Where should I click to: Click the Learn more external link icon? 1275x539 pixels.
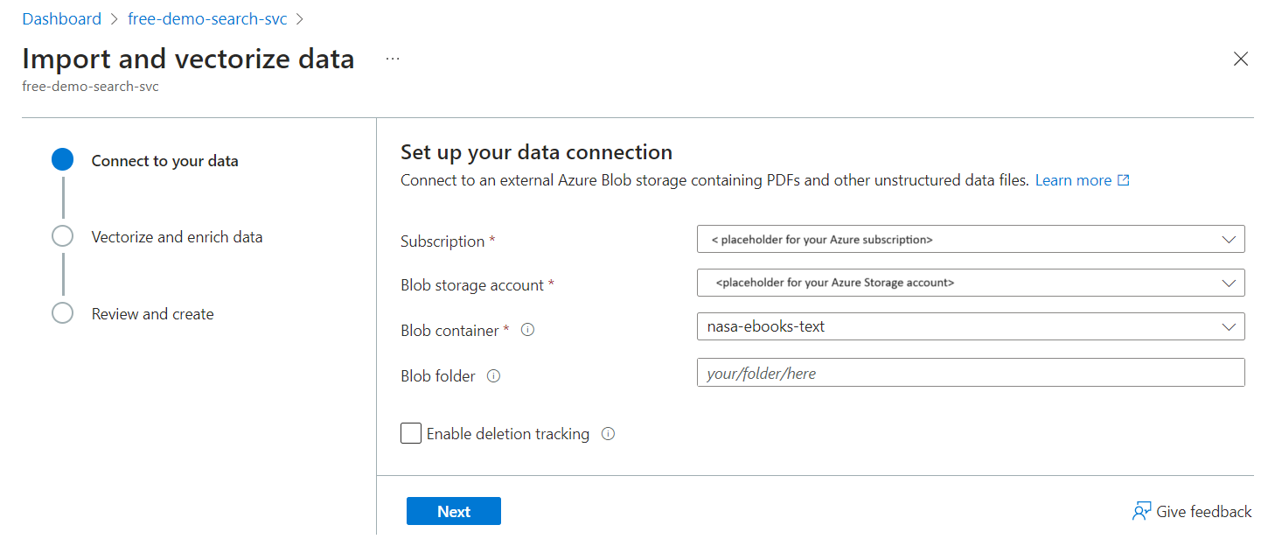(x=1124, y=180)
